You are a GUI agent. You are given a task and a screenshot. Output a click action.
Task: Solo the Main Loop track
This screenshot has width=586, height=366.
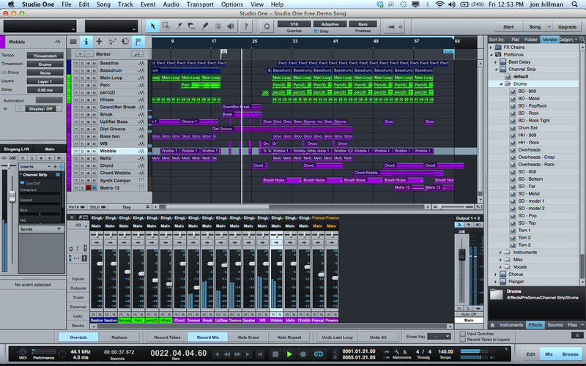point(82,78)
